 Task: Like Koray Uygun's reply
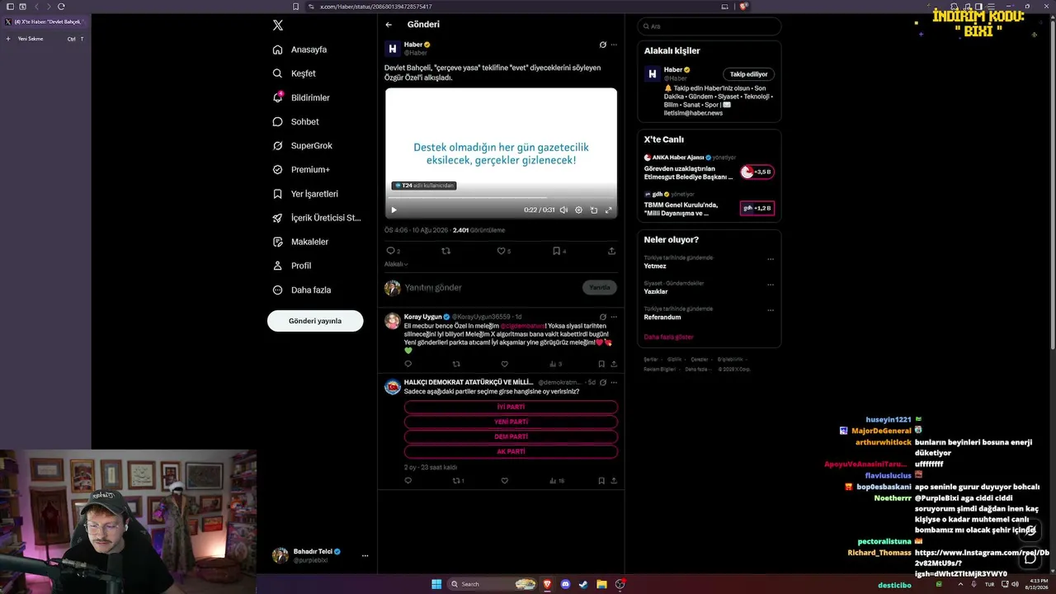[x=504, y=364]
